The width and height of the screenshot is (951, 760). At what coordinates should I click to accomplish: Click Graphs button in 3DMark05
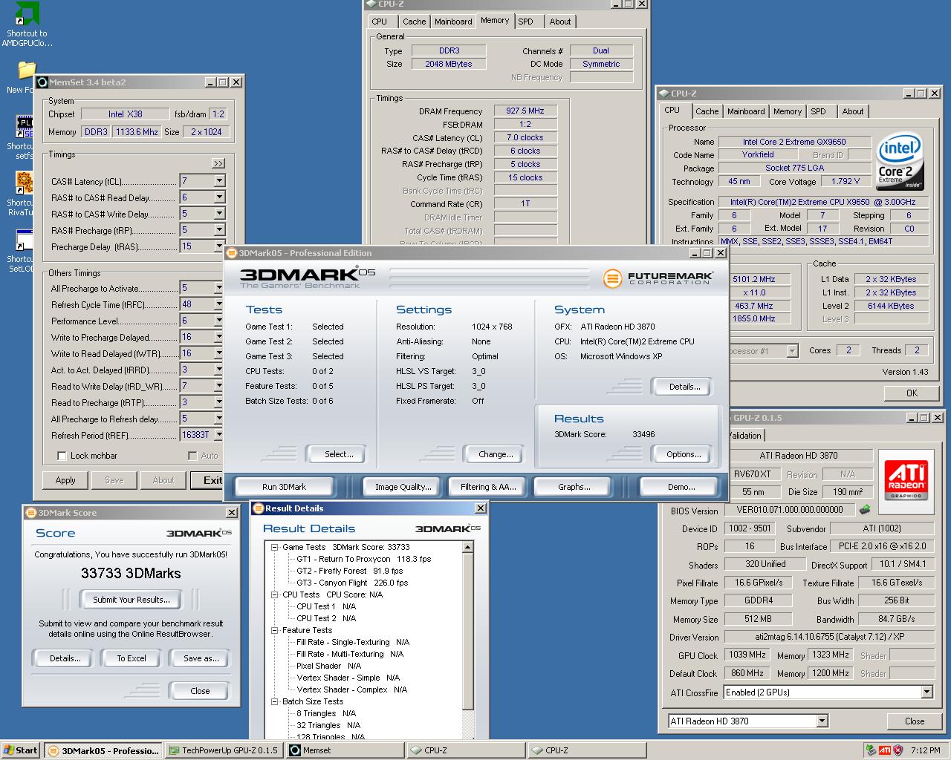[x=574, y=487]
